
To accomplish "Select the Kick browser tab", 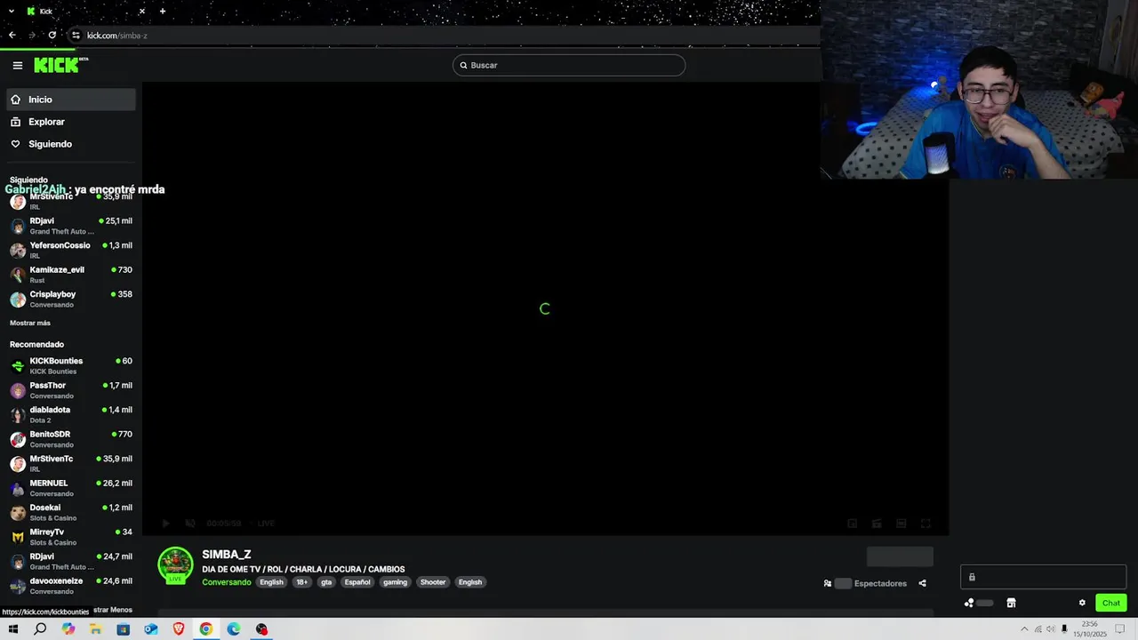I will [x=86, y=11].
